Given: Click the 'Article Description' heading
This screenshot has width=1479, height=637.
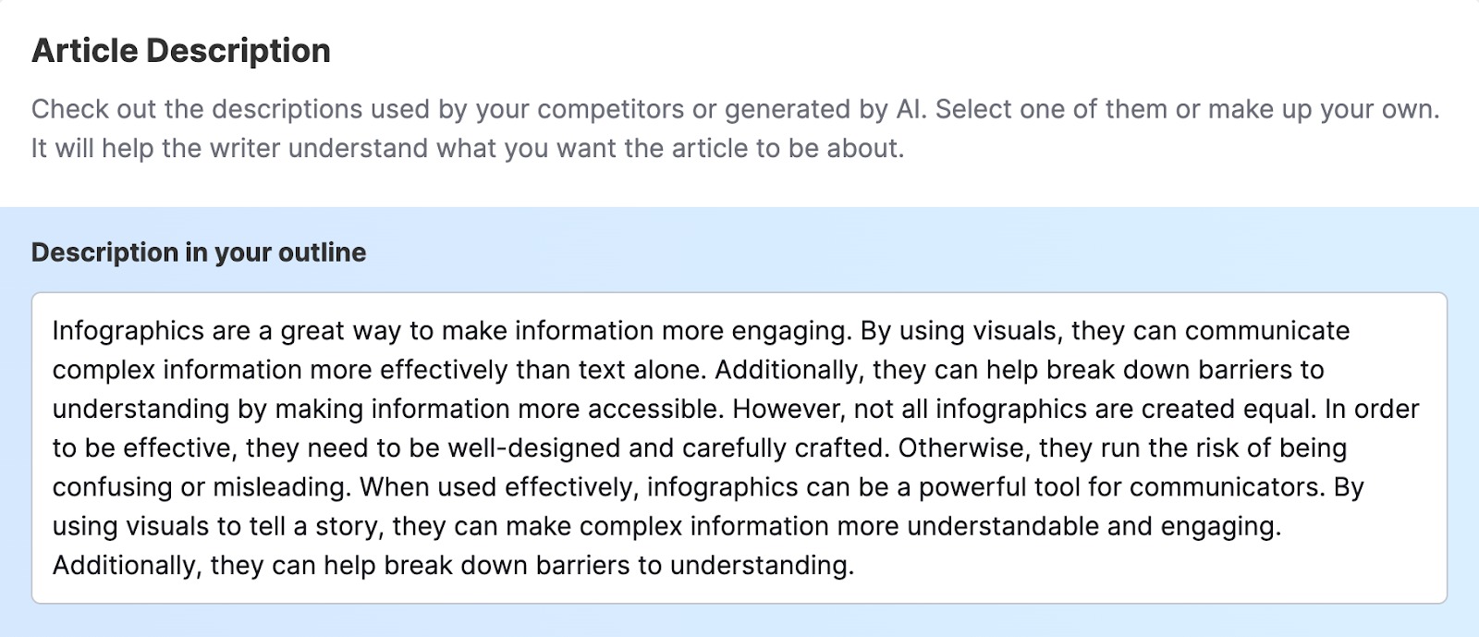Looking at the screenshot, I should (x=181, y=51).
